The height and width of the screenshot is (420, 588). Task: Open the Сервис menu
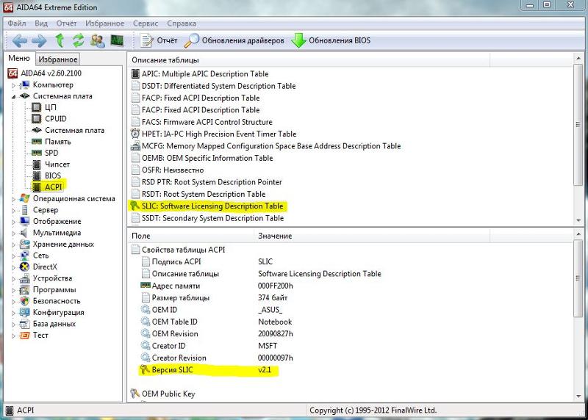pyautogui.click(x=146, y=23)
